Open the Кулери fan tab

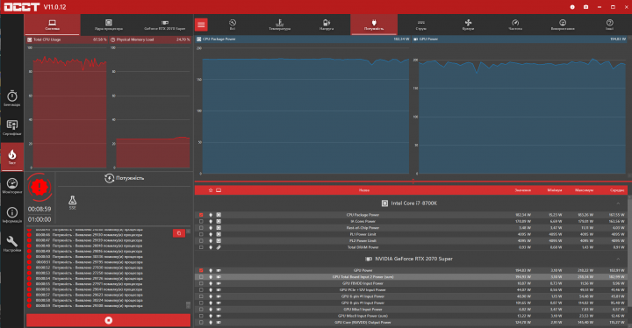coord(468,25)
